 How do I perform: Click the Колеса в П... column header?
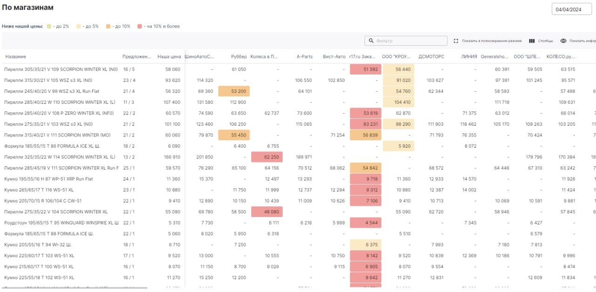264,57
